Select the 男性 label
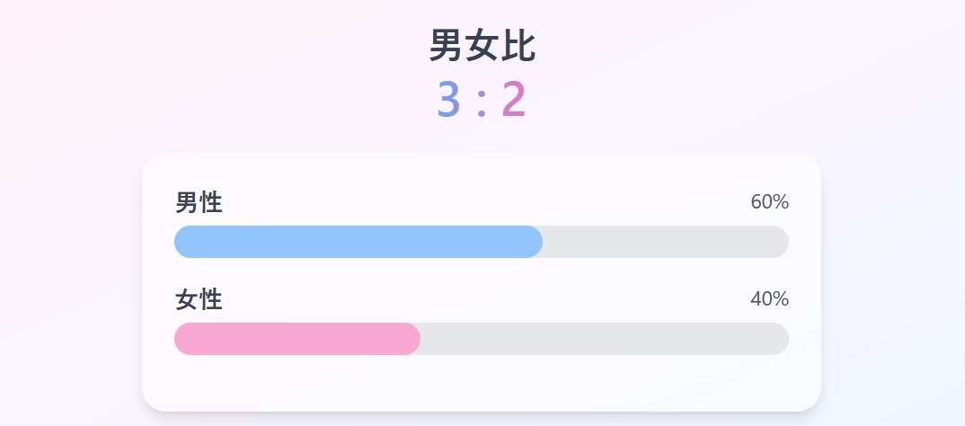965x426 pixels. tap(199, 202)
